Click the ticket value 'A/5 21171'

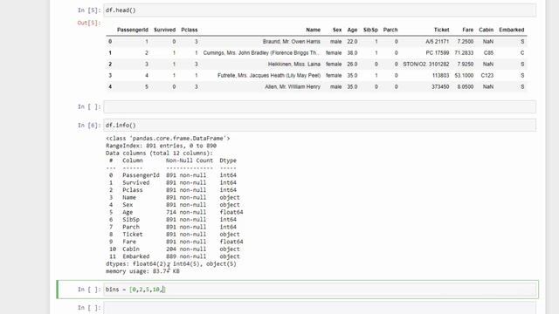[x=438, y=42]
